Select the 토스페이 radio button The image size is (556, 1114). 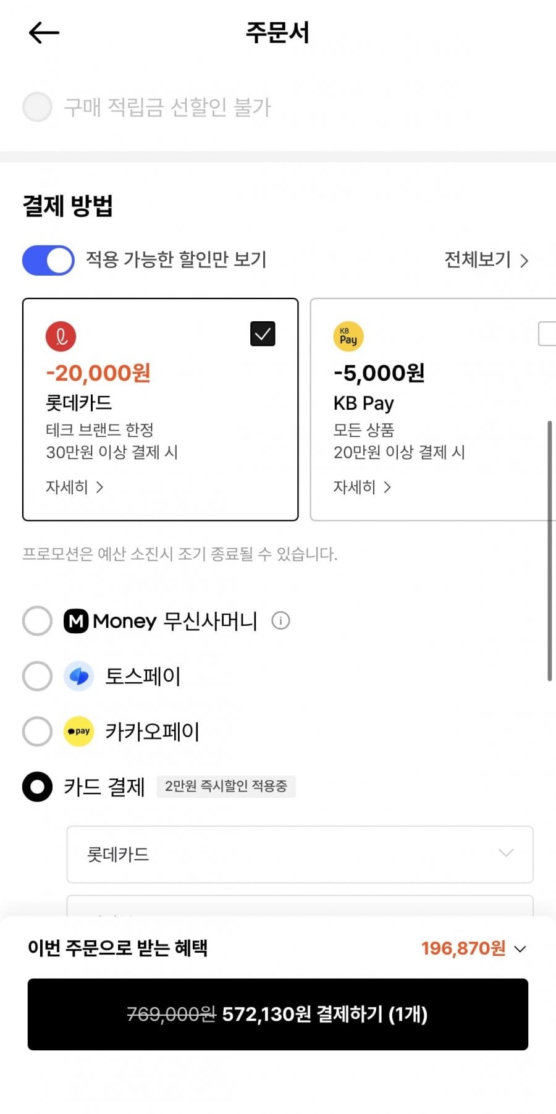tap(37, 676)
